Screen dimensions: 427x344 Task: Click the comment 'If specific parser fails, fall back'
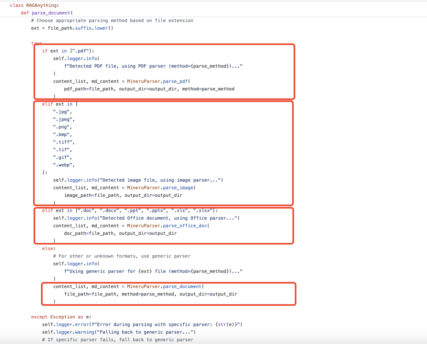[118, 340]
